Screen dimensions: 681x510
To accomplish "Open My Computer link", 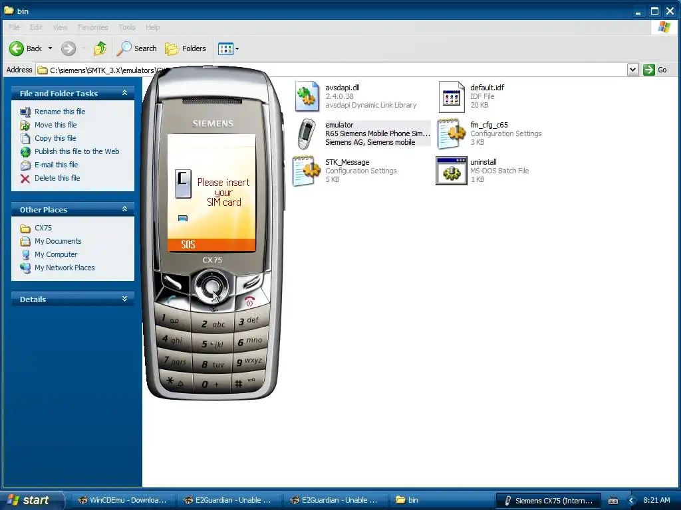I will 56,254.
